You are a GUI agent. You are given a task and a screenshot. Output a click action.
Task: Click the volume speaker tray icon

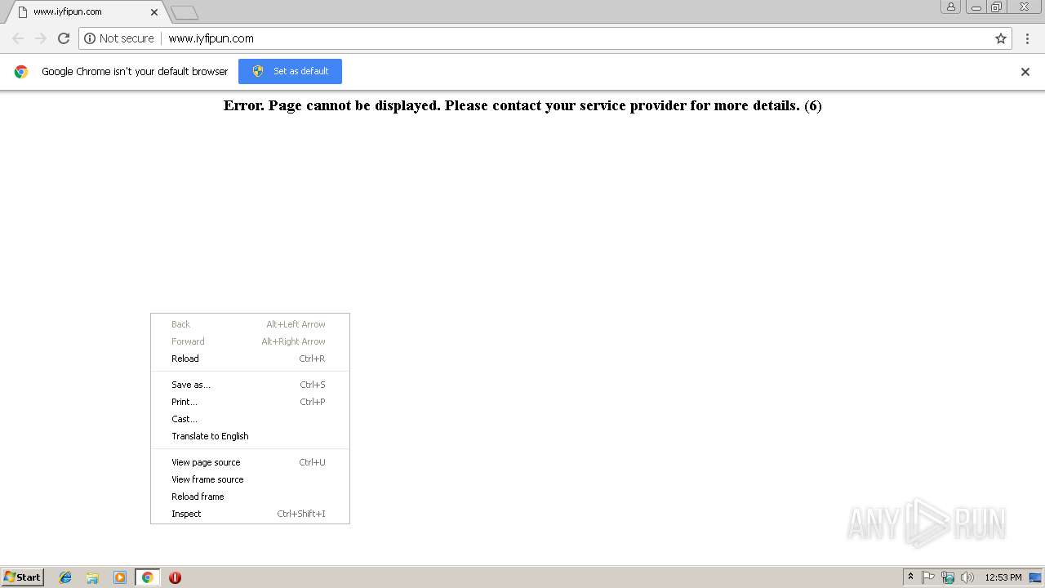967,577
